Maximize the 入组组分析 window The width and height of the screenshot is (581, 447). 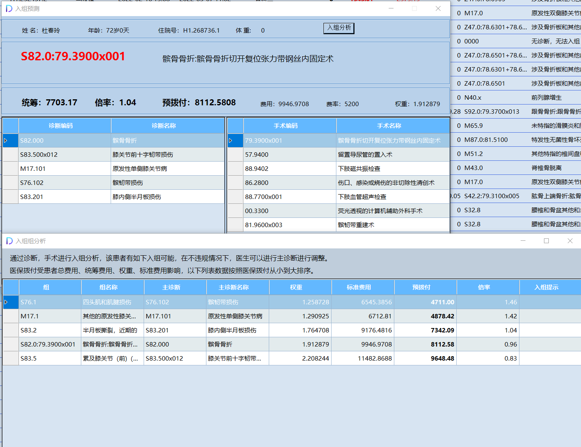pyautogui.click(x=546, y=241)
